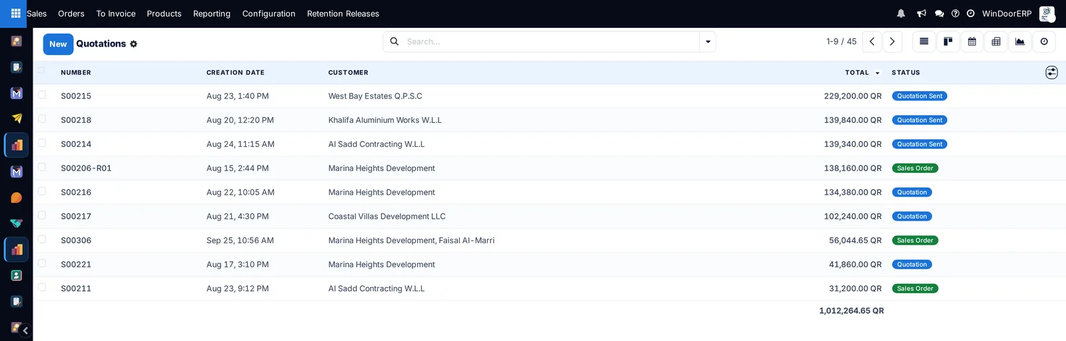Open the conversations chat bubbles icon
The width and height of the screenshot is (1066, 341).
point(939,13)
